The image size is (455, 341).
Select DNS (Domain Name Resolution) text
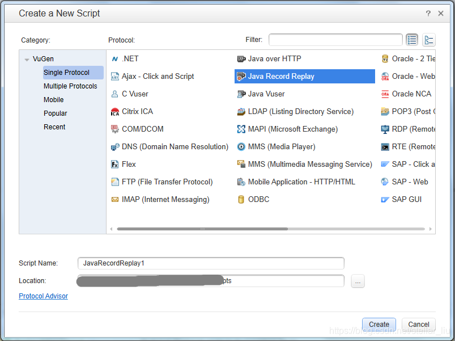pyautogui.click(x=175, y=147)
